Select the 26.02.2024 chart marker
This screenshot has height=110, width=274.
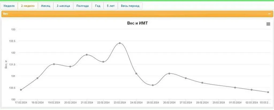[x=169, y=74]
